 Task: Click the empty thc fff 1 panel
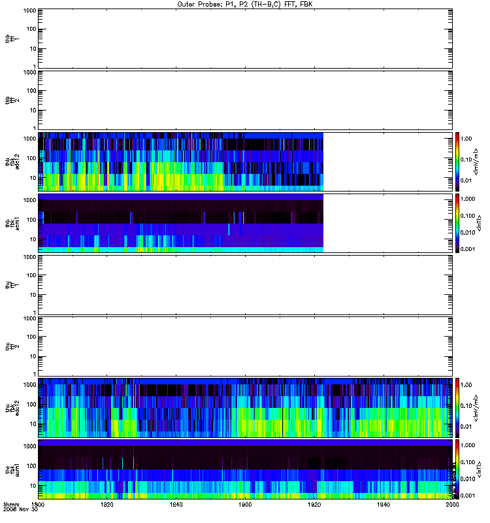point(245,285)
